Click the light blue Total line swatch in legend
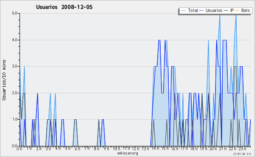The width and height of the screenshot is (255, 157). (x=183, y=10)
